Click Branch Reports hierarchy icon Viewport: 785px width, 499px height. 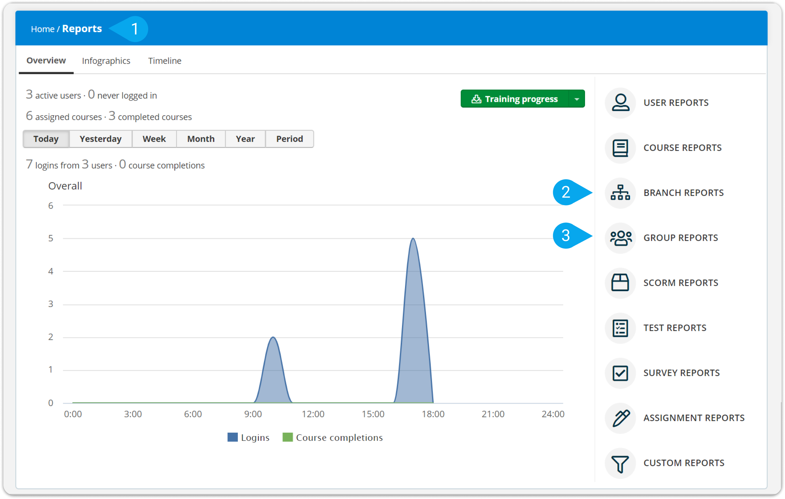tap(620, 193)
